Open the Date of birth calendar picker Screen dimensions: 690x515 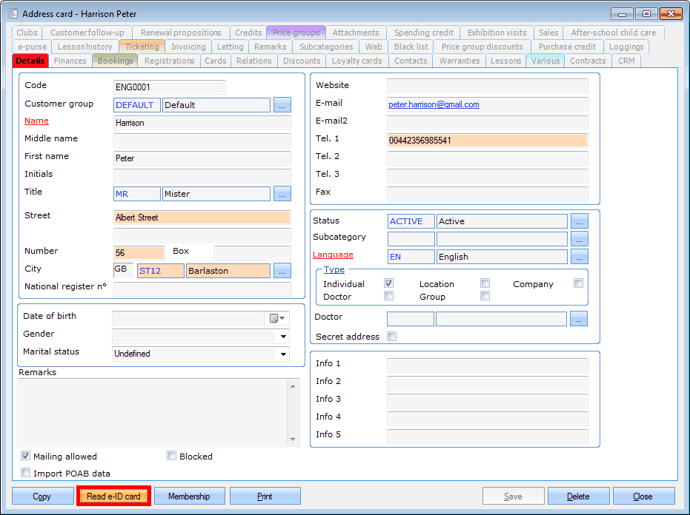pyautogui.click(x=276, y=318)
